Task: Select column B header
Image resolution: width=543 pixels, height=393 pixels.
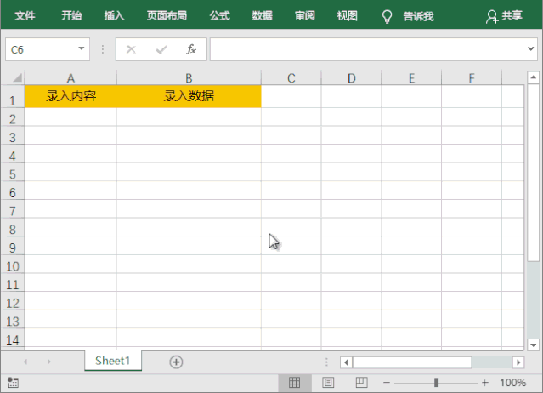Action: click(x=189, y=78)
